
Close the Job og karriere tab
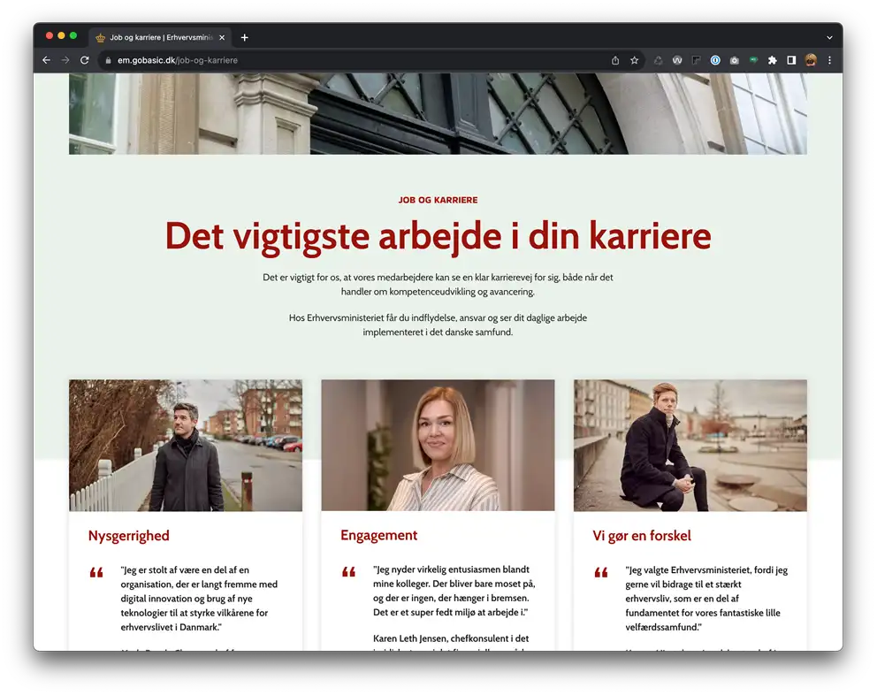222,37
